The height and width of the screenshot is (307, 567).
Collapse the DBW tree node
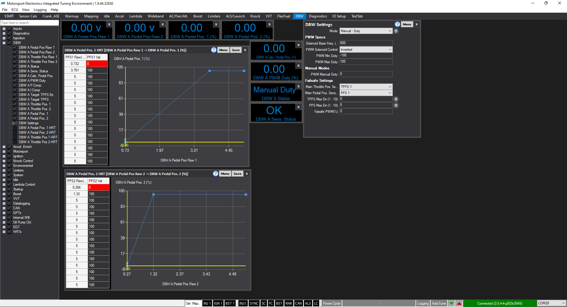(4, 43)
